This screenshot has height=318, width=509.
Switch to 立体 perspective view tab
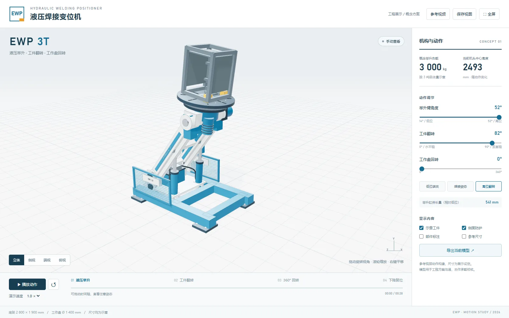[x=17, y=260]
